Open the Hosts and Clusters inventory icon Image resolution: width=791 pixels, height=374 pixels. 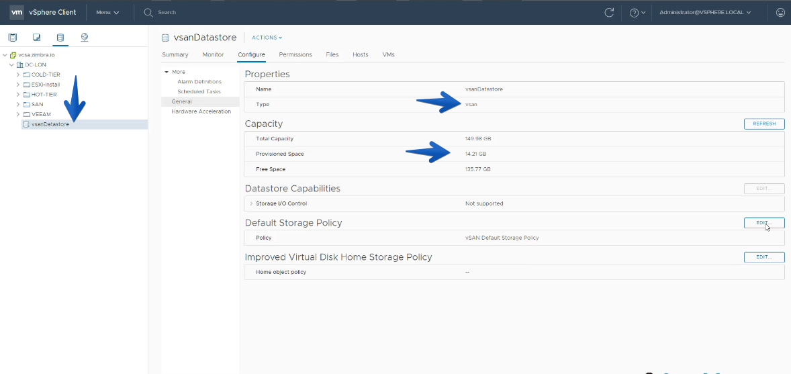click(13, 38)
